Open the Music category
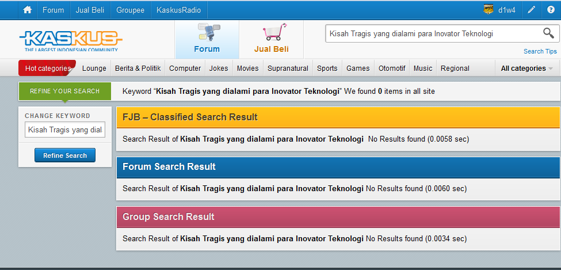561x270 pixels. (x=423, y=69)
